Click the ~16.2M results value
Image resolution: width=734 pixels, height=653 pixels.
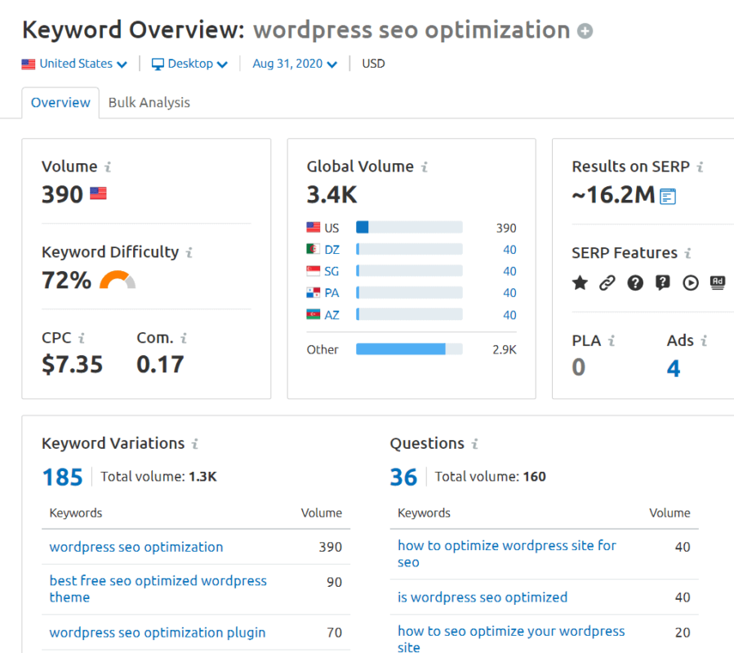click(613, 195)
